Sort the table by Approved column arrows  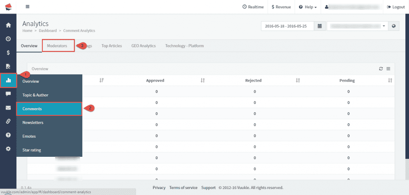pos(203,80)
